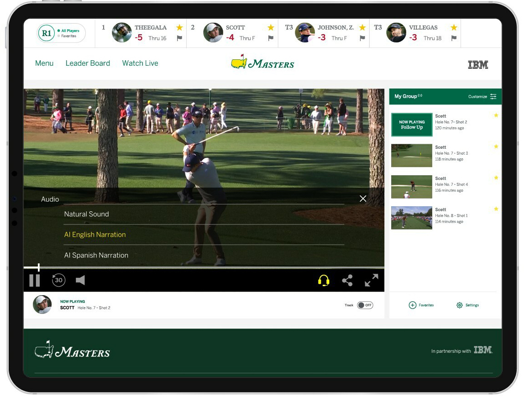Play Scott's Hole No. 7 Shot 3 clip

click(x=411, y=155)
